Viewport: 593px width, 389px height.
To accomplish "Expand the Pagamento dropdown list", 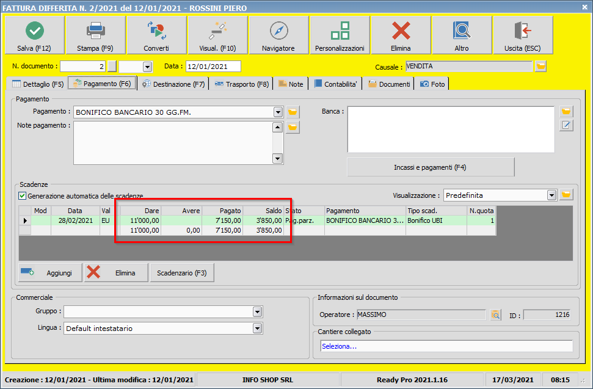I will (x=278, y=112).
